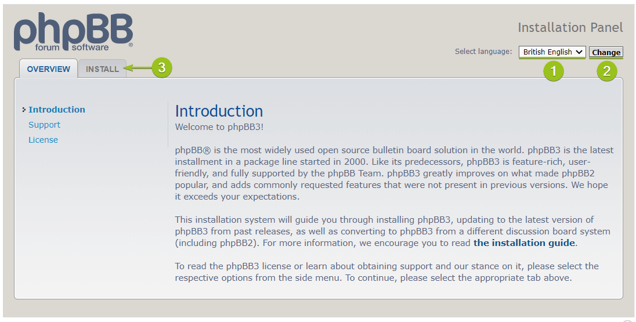Switch to the OVERVIEW tab
The height and width of the screenshot is (322, 636).
click(x=49, y=69)
